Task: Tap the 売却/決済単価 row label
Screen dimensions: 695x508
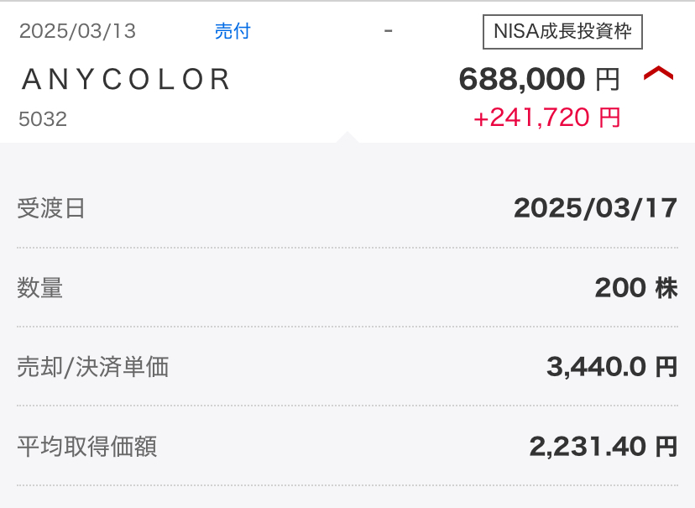Action: tap(93, 367)
